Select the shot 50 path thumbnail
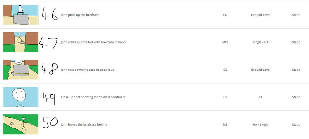The image size is (309, 139). [x=20, y=125]
